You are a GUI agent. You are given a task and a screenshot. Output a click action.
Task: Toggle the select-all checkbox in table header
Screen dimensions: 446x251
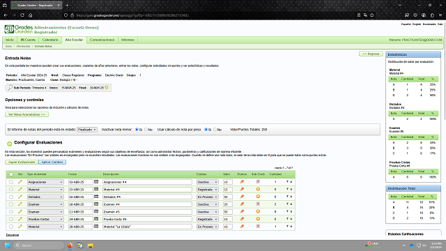click(11, 174)
